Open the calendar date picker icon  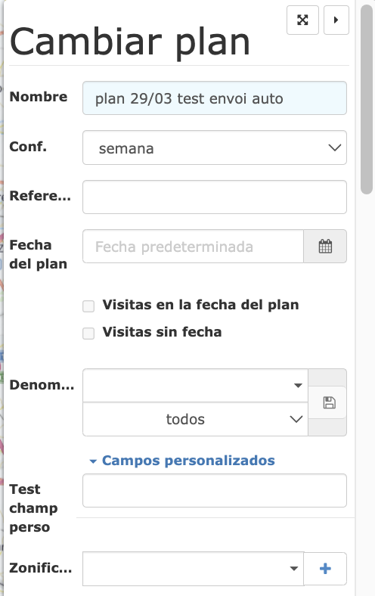(x=325, y=247)
